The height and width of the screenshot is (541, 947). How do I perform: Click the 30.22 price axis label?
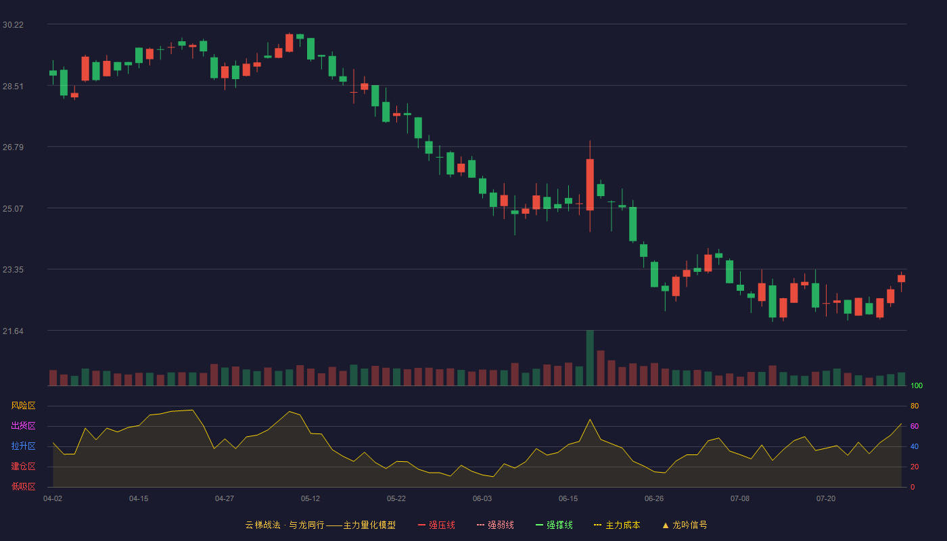coord(13,25)
